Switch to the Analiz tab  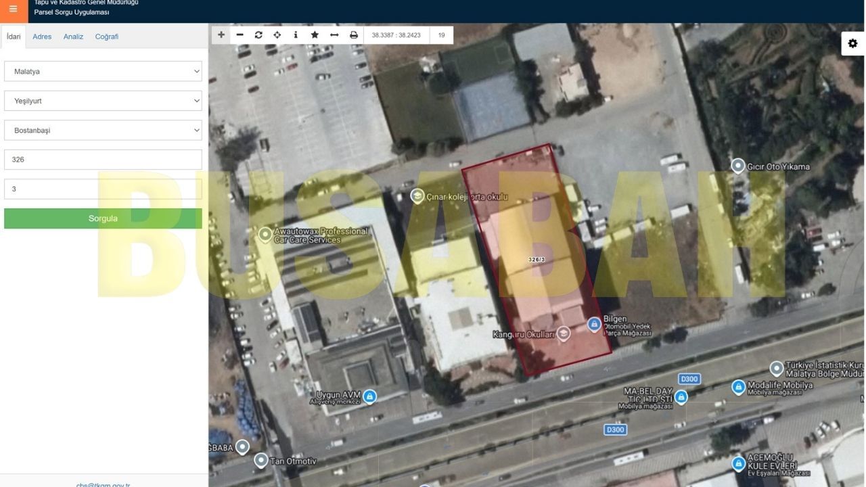[x=73, y=37]
